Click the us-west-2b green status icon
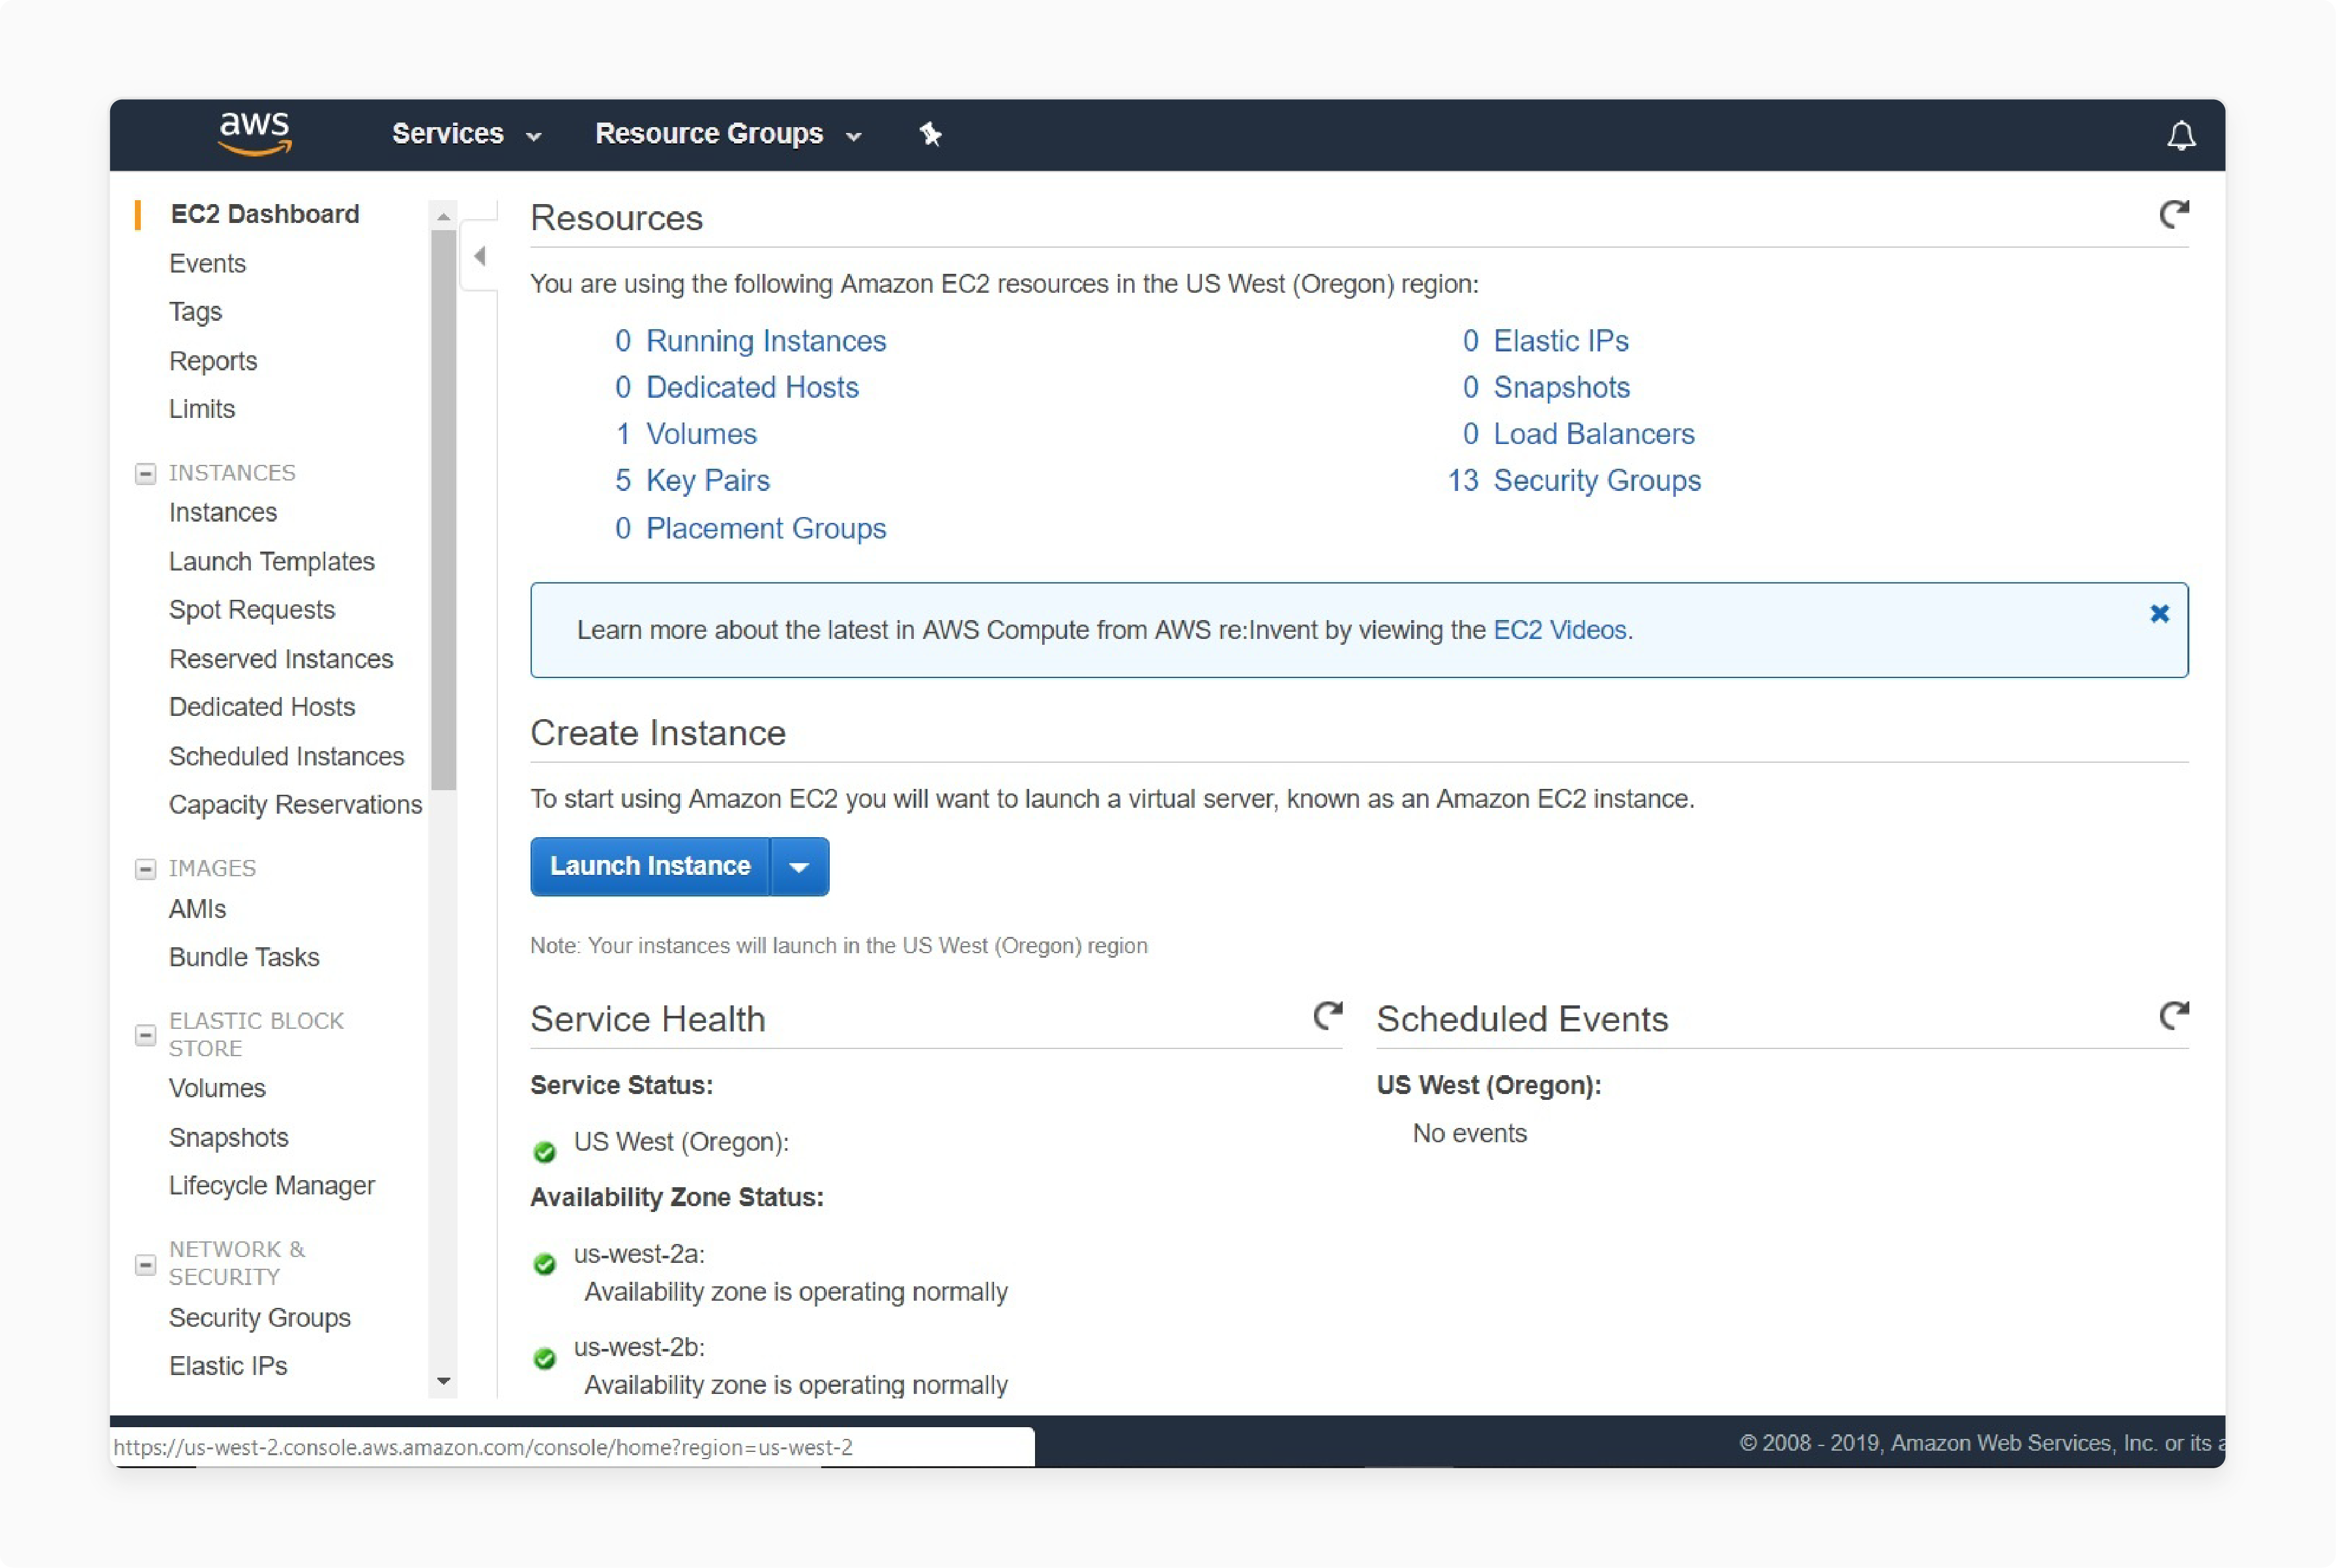This screenshot has height=1568, width=2336. 545,1358
